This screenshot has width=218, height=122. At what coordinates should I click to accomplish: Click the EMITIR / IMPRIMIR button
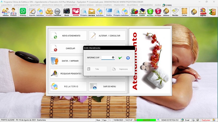tap(67, 61)
